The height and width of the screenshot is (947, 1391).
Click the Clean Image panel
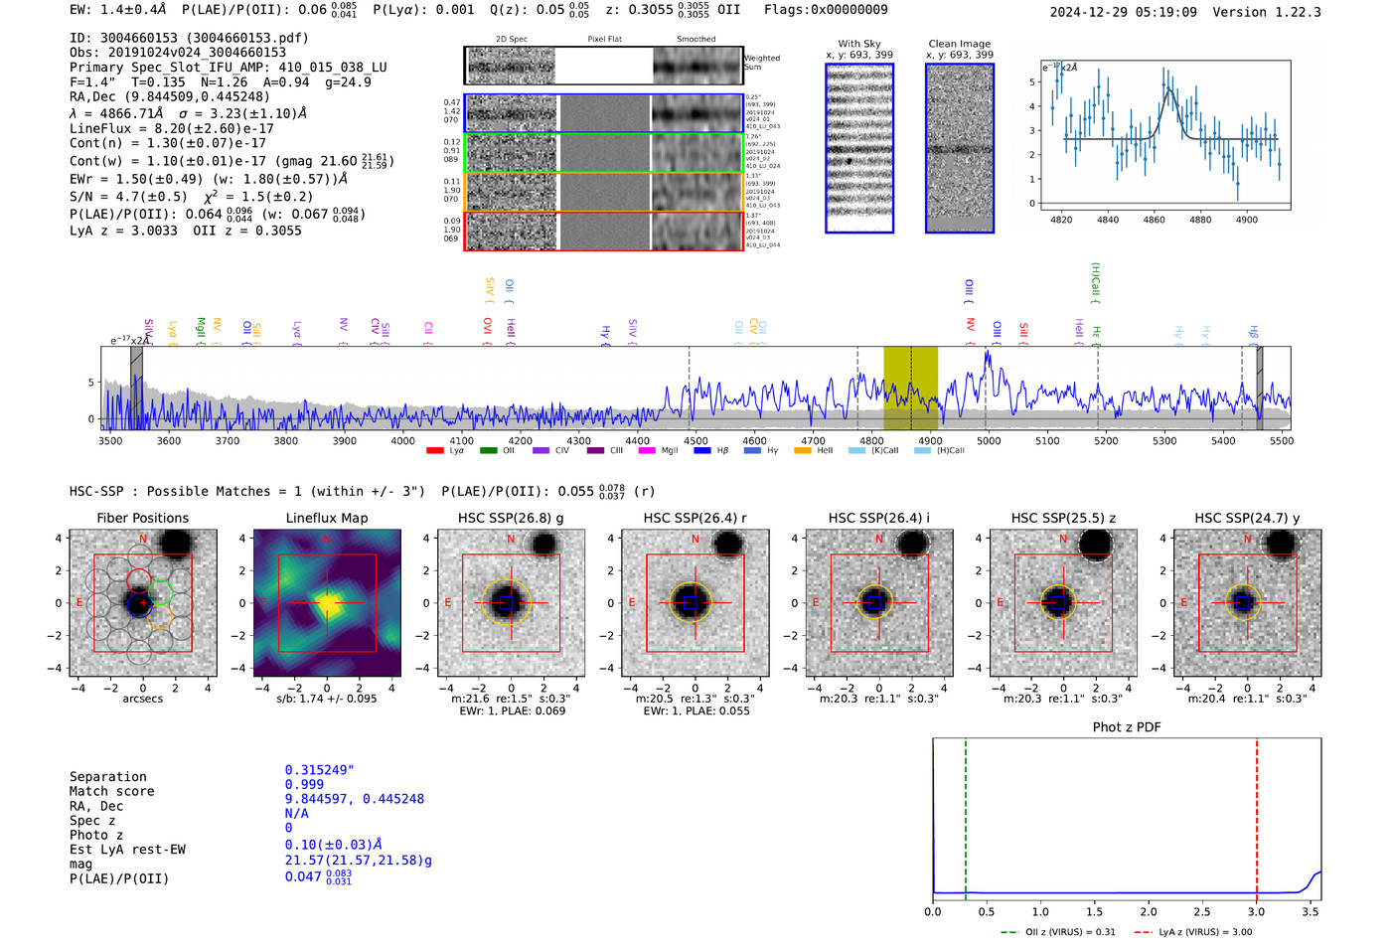pos(960,148)
